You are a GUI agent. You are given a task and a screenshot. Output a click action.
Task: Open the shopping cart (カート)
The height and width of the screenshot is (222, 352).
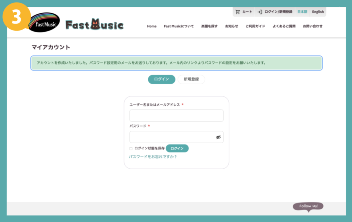click(x=244, y=12)
